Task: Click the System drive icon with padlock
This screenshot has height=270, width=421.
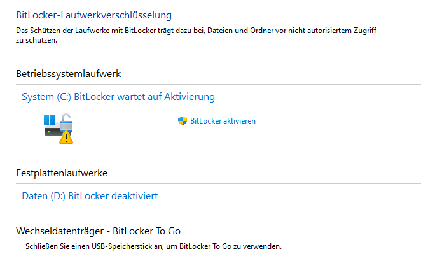Action: coord(59,129)
